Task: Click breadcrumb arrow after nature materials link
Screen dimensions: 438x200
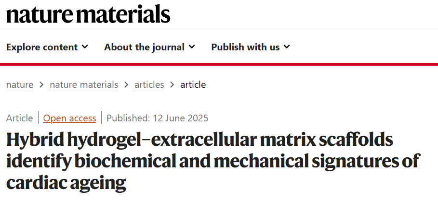Action: (126, 85)
